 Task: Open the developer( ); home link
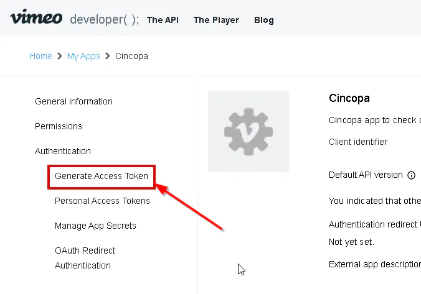[x=105, y=20]
